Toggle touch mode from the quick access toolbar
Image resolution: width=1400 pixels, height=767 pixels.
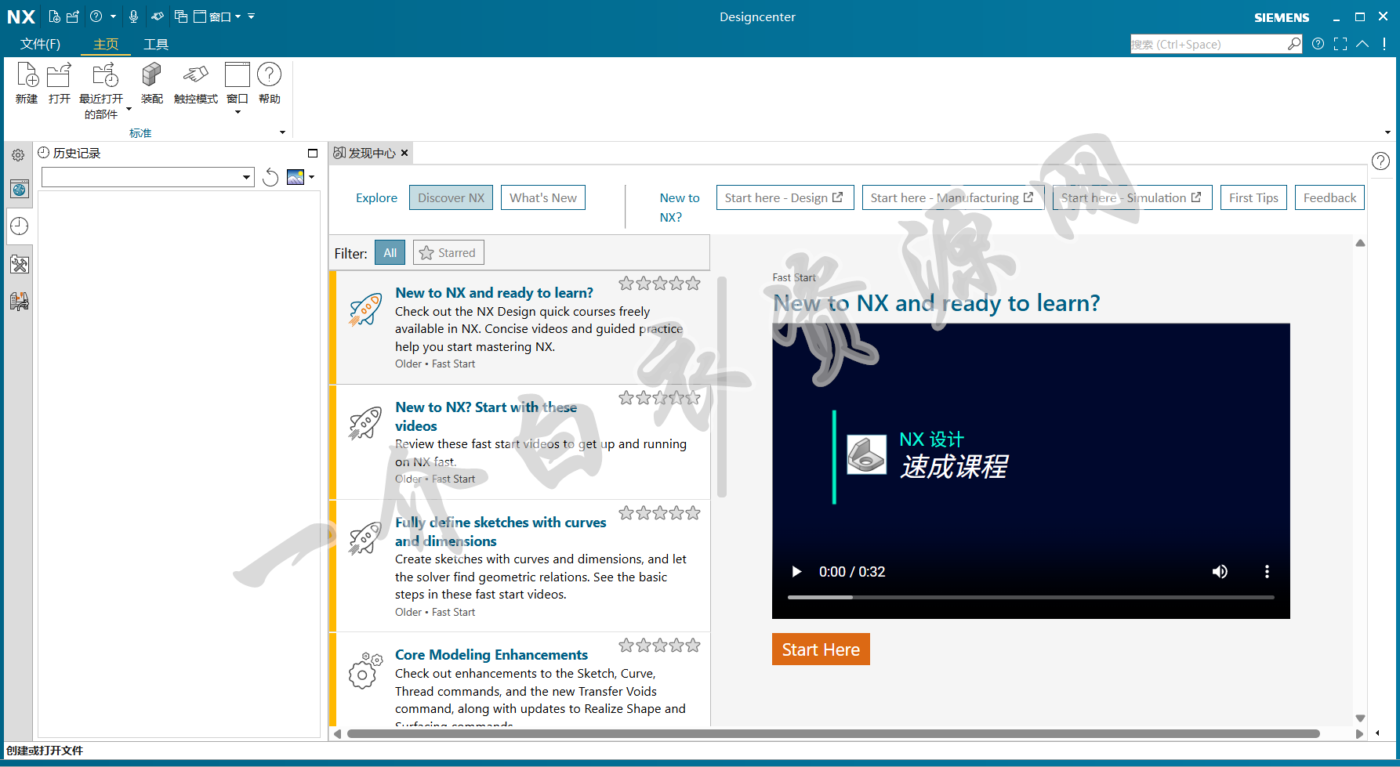158,16
